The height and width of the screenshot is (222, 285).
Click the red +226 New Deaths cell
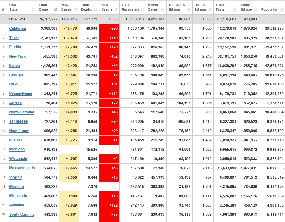[109, 28]
